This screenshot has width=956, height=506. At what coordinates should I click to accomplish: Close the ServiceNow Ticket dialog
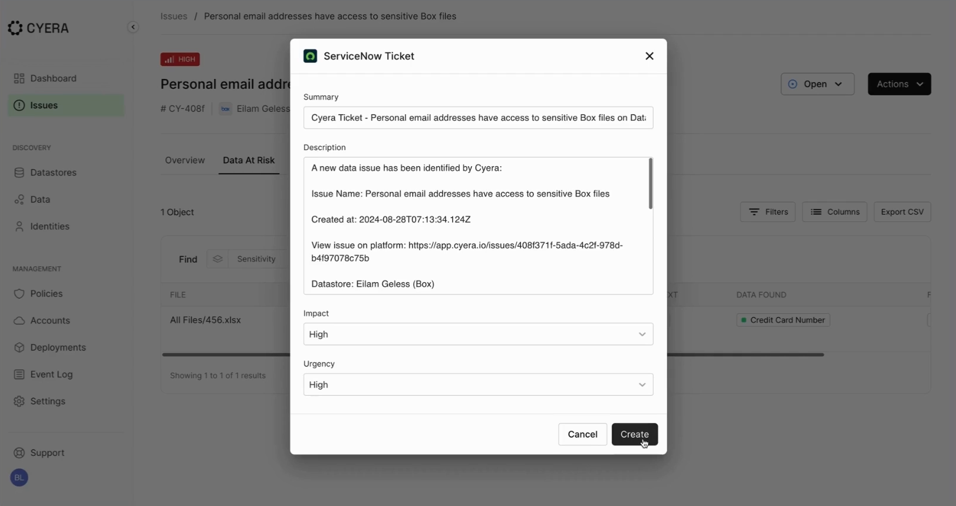(x=650, y=56)
